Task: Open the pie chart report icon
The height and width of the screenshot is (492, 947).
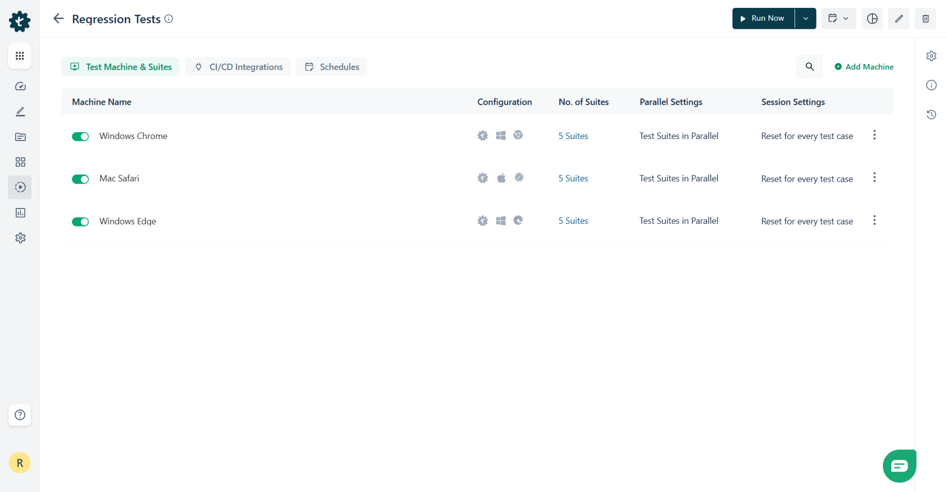Action: (872, 18)
